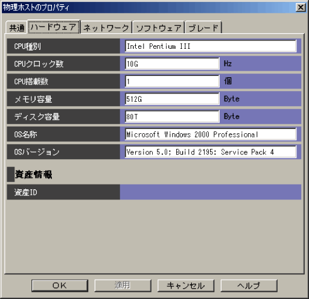The image size is (309, 299).
Task: Switch to the ブレード tab
Action: coord(203,27)
